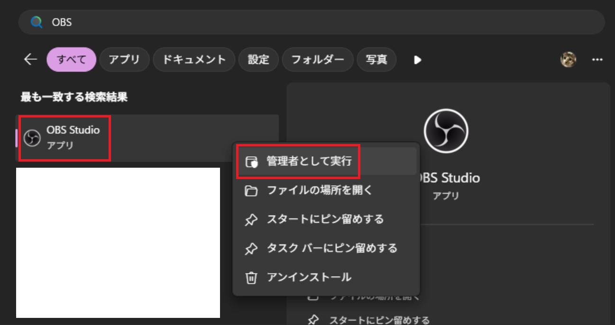Choose 管理者として実行 in the context menu
This screenshot has height=325, width=615.
tap(309, 161)
